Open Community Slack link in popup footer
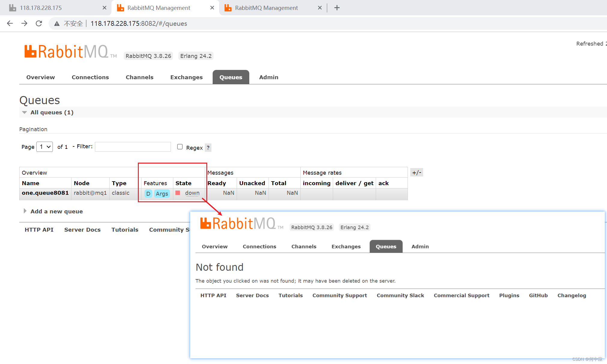This screenshot has height=364, width=607. [x=400, y=295]
